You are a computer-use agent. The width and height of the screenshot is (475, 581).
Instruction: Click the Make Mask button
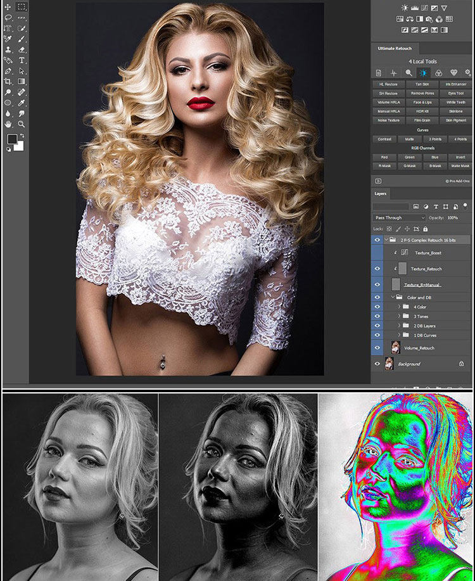tap(460, 166)
